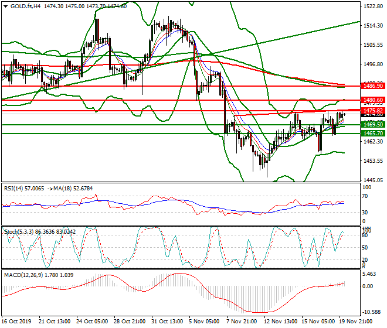Viewport: 387px width, 328px height.
Task: Select the 1445.05 price axis value
Action: click(x=373, y=180)
